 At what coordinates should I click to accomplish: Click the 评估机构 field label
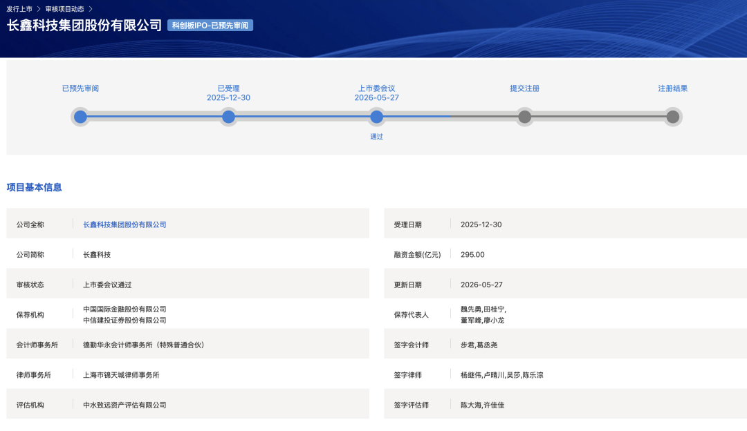(30, 405)
